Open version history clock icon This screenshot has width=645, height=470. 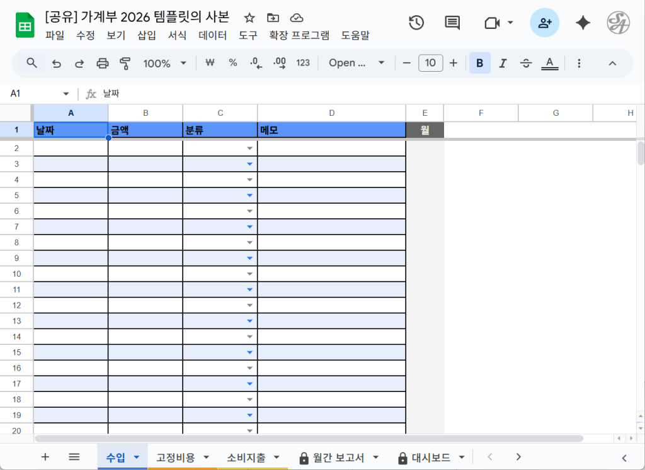coord(416,23)
